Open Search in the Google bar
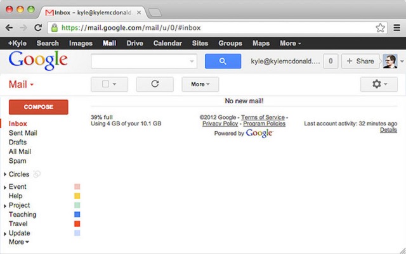Image resolution: width=406 pixels, height=254 pixels. (48, 43)
